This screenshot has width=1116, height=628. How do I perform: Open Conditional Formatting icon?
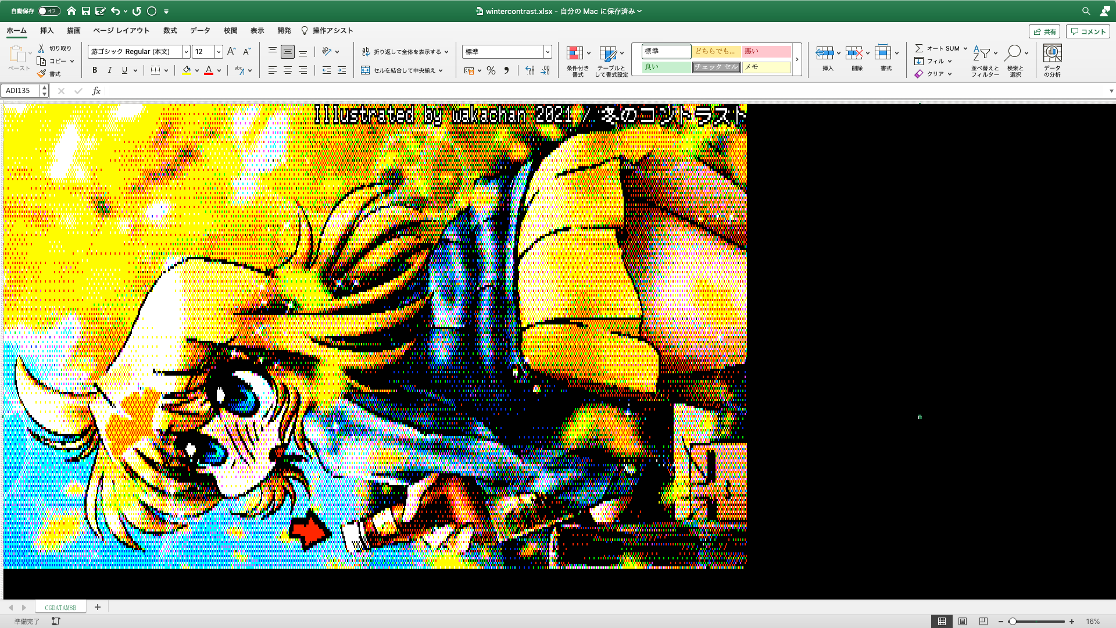pos(575,53)
